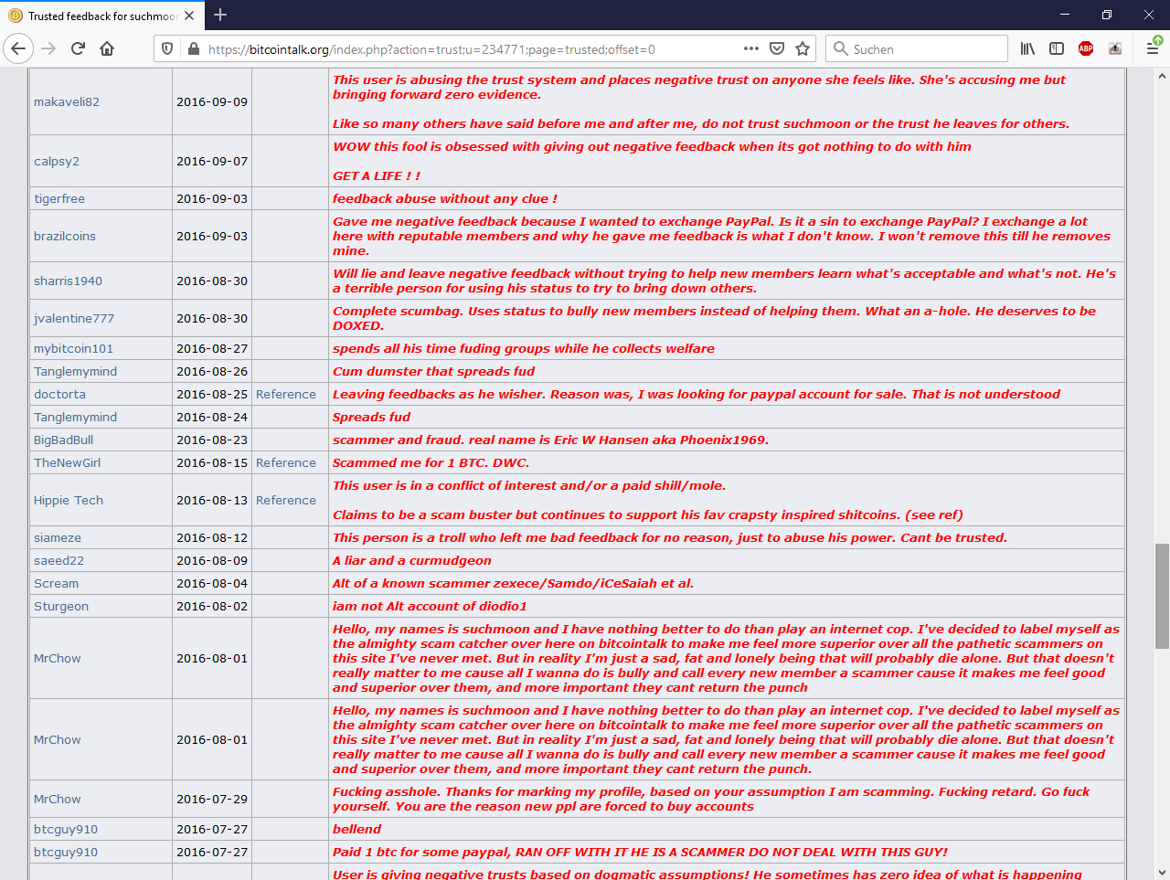Click date 2016-08-23 in BigBadBull row

(212, 440)
